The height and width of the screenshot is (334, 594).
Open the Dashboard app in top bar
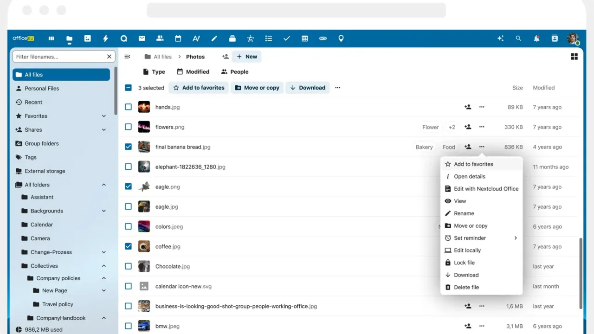pos(52,39)
